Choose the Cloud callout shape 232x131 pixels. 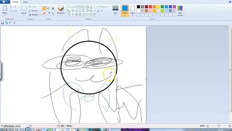[91, 14]
